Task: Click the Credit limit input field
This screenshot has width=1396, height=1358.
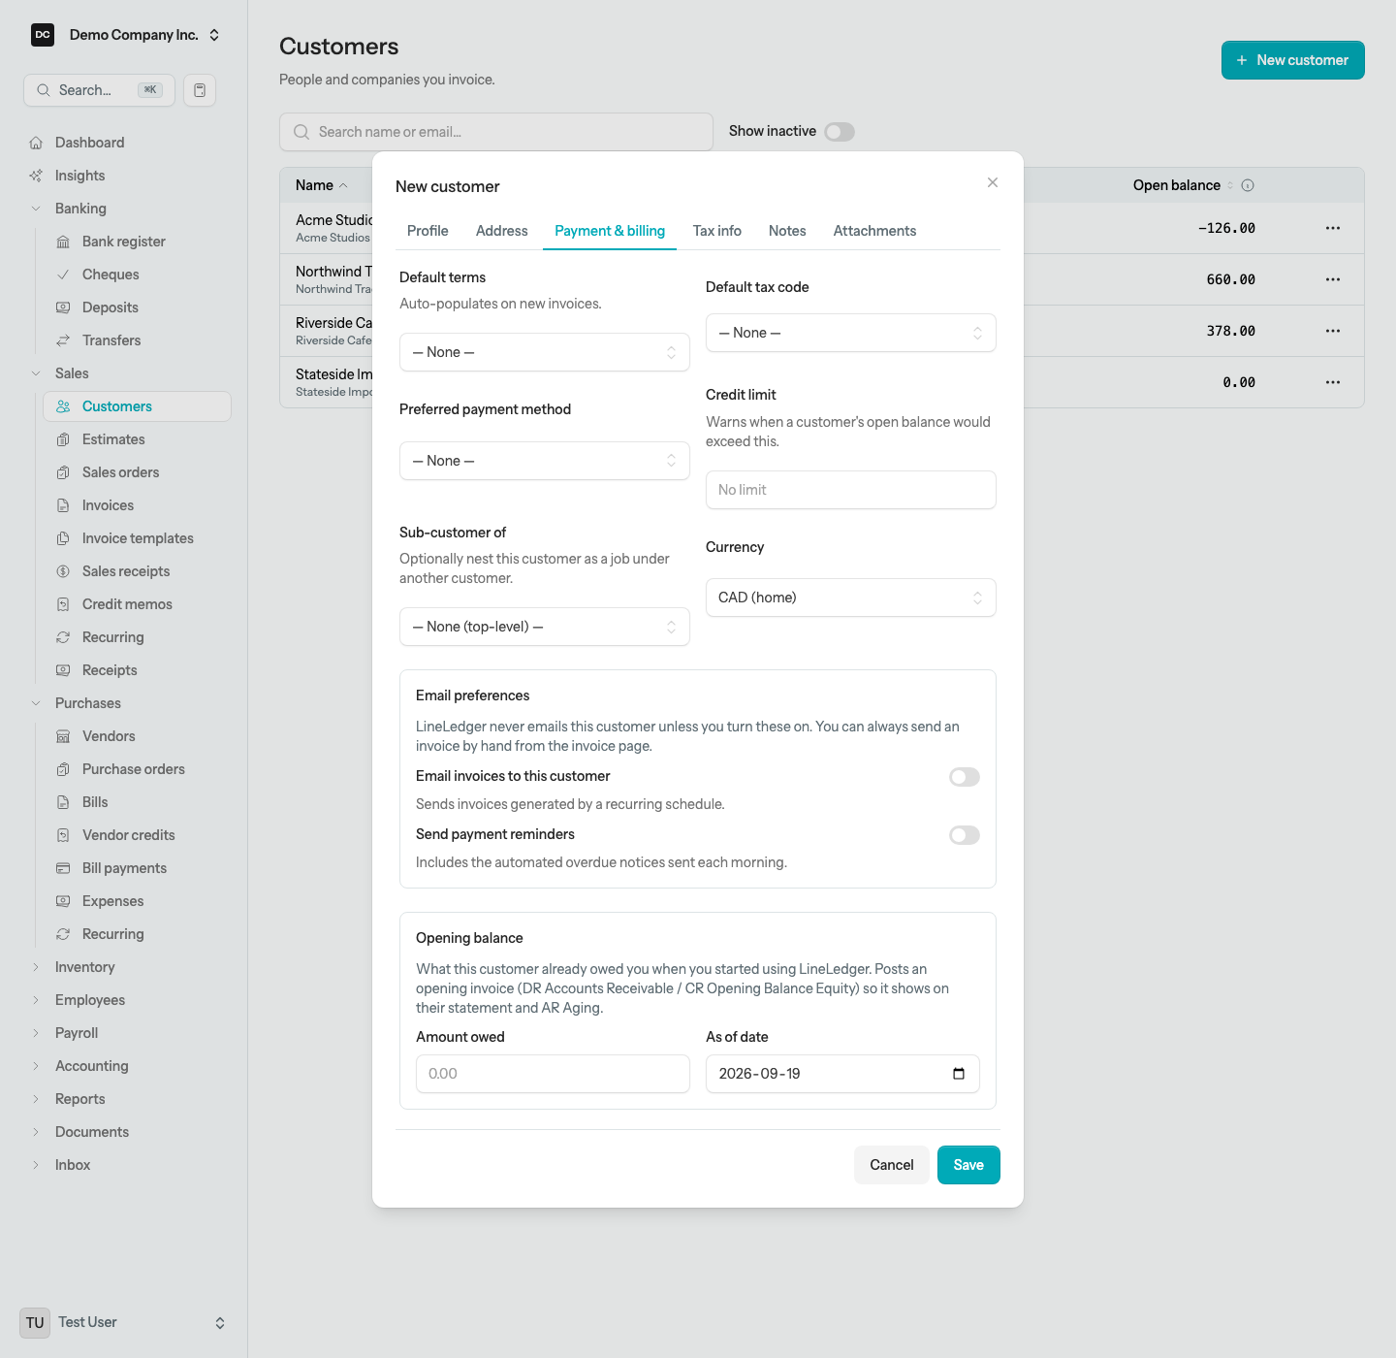Action: [851, 490]
